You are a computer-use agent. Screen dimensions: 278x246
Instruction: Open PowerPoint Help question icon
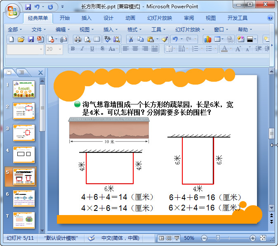click(x=270, y=18)
